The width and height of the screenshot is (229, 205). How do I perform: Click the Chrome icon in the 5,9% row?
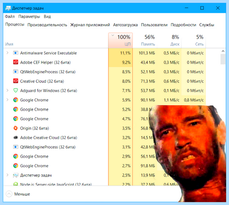pyautogui.click(x=16, y=100)
